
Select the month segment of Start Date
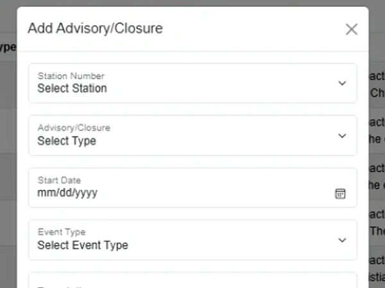coord(46,193)
